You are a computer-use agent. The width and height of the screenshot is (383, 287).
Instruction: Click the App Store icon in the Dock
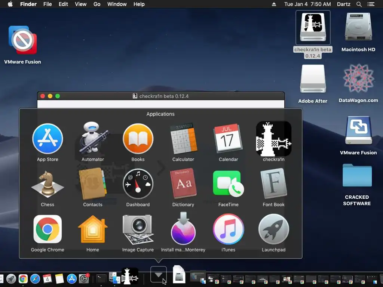point(71,279)
